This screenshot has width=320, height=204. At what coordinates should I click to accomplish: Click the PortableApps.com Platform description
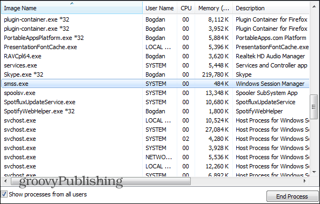click(x=271, y=38)
